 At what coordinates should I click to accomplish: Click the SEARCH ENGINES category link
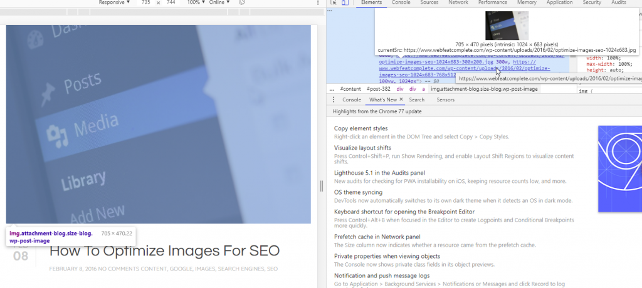pos(241,269)
